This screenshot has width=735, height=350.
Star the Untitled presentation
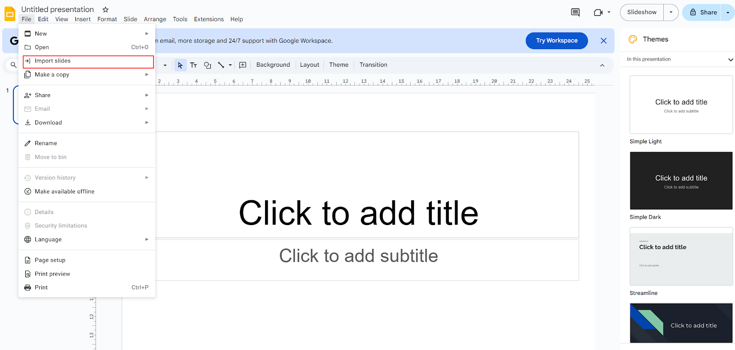tap(106, 10)
